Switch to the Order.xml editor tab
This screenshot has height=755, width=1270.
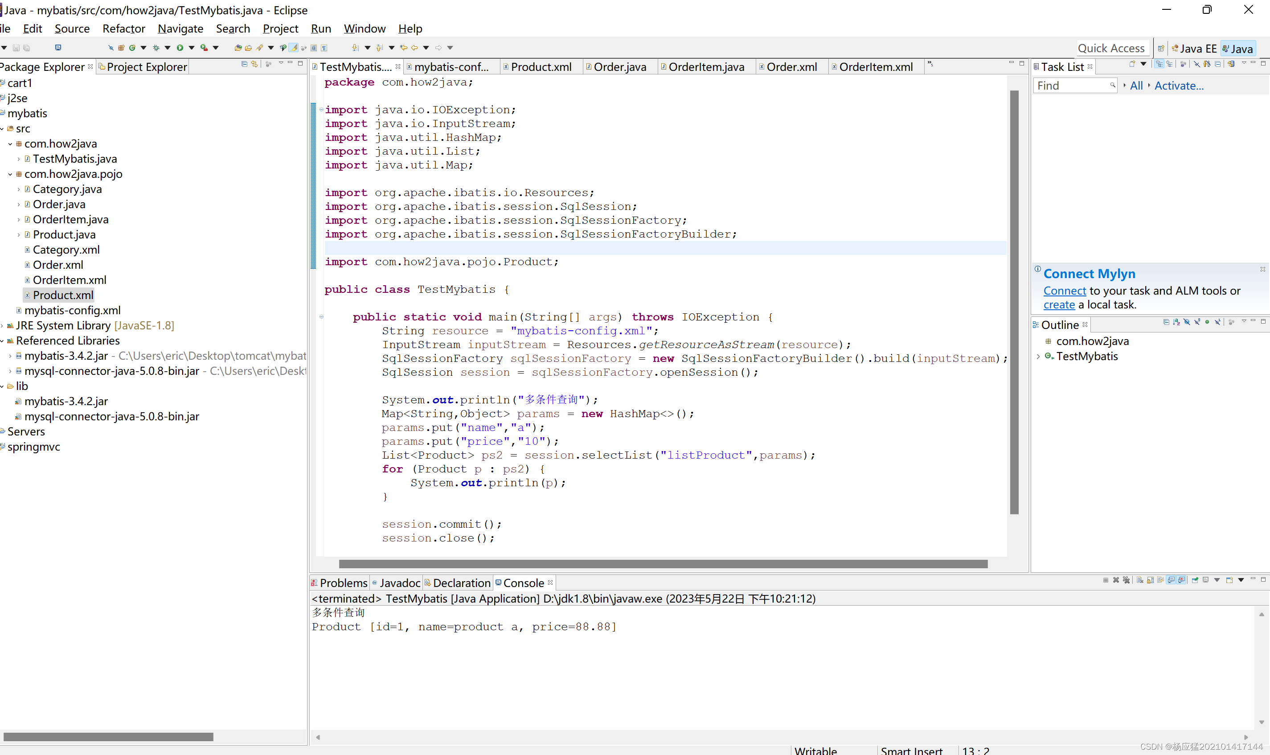tap(791, 67)
